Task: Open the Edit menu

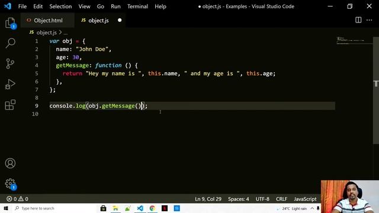Action: (x=38, y=7)
